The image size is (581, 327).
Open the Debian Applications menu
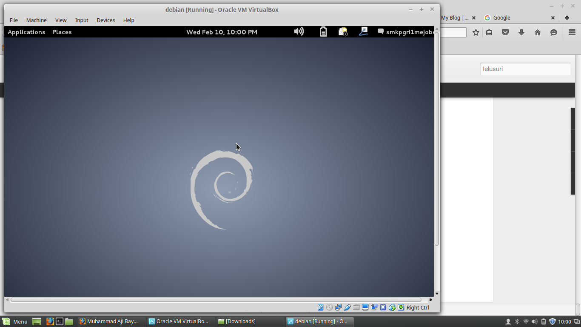pos(26,32)
